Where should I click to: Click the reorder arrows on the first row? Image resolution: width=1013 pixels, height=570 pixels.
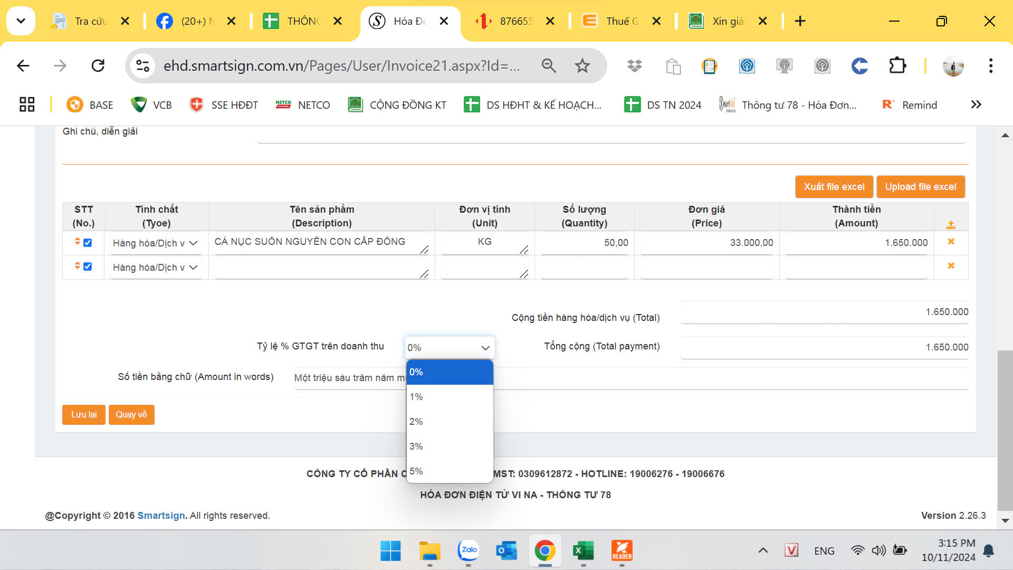(x=78, y=242)
